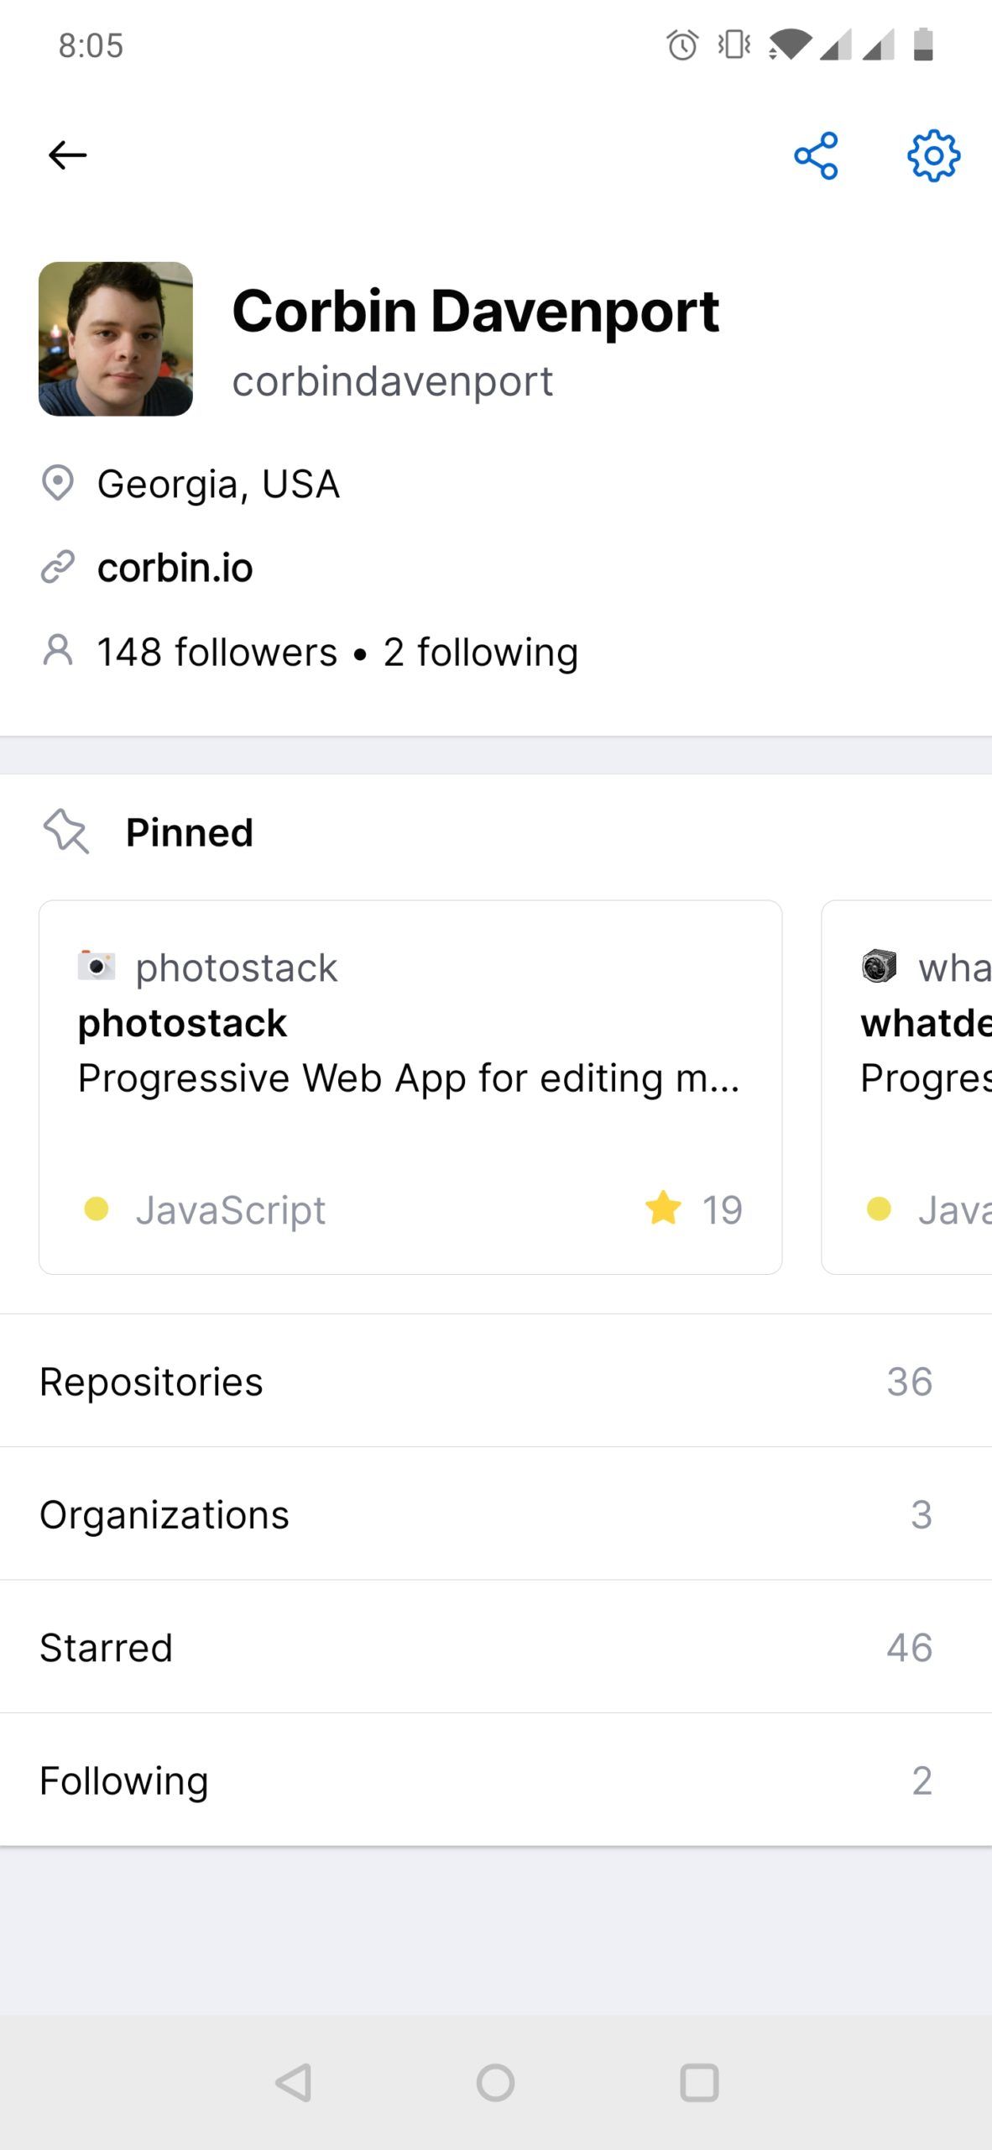Open the bold photostack repository title
Viewport: 992px width, 2150px height.
pos(182,1023)
